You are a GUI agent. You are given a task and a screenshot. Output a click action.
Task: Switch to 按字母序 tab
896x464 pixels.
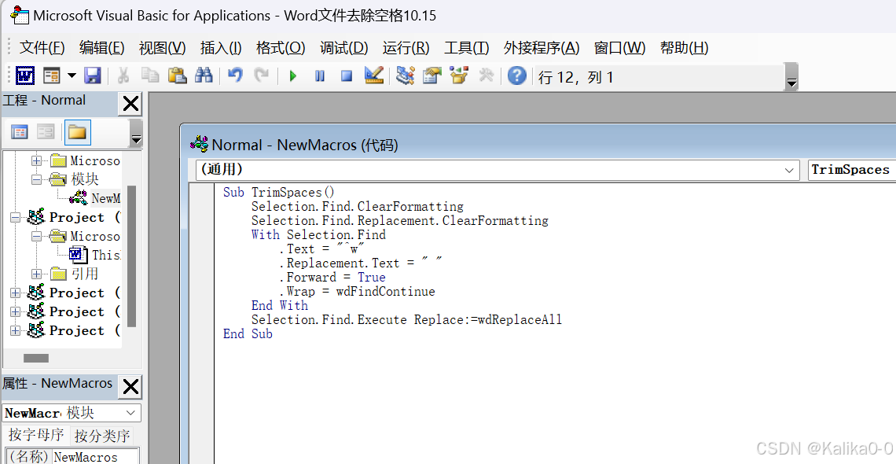click(x=36, y=436)
